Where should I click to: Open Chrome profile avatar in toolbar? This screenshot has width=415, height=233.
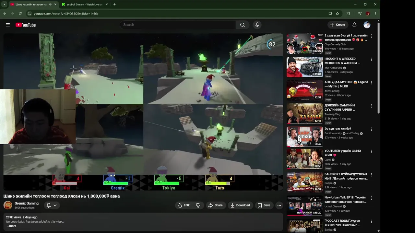click(368, 14)
